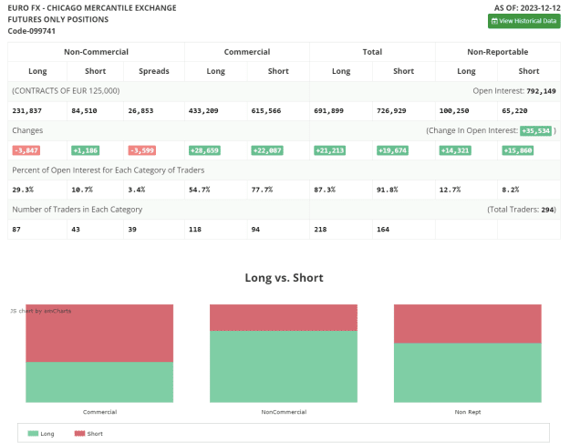
Task: Click the red Short segment of Non Rept bar
Action: pos(468,324)
